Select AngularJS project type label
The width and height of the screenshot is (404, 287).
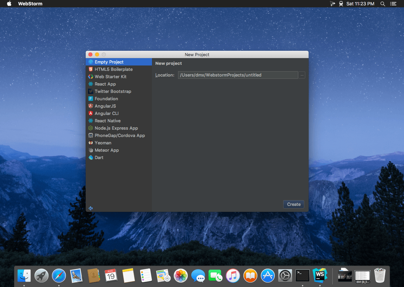point(105,106)
